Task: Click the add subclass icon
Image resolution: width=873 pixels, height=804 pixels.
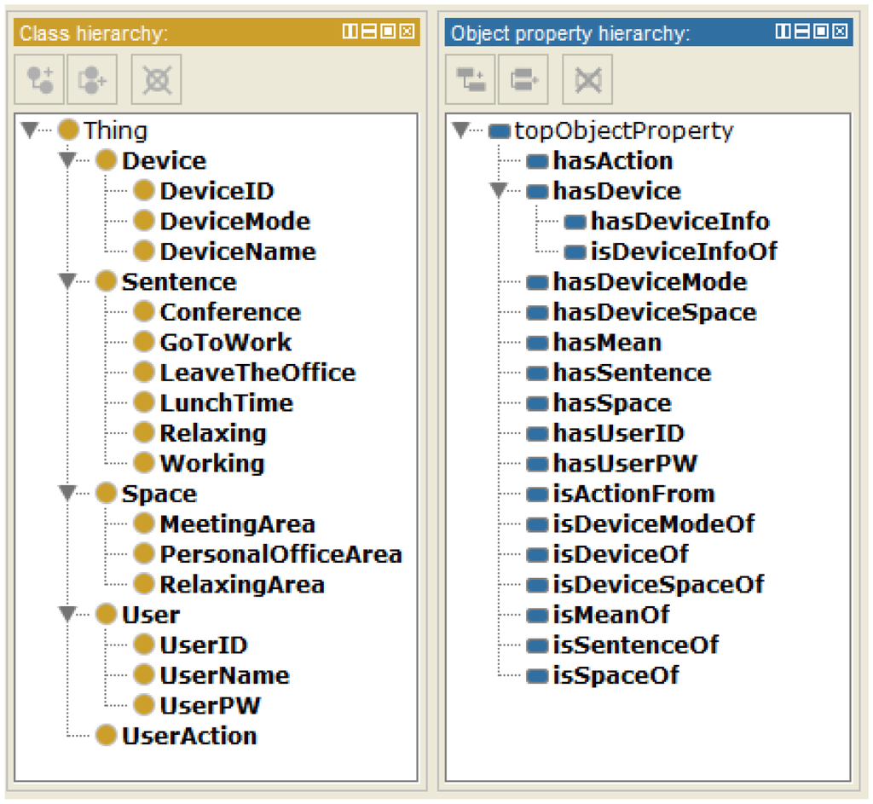Action: [x=40, y=81]
